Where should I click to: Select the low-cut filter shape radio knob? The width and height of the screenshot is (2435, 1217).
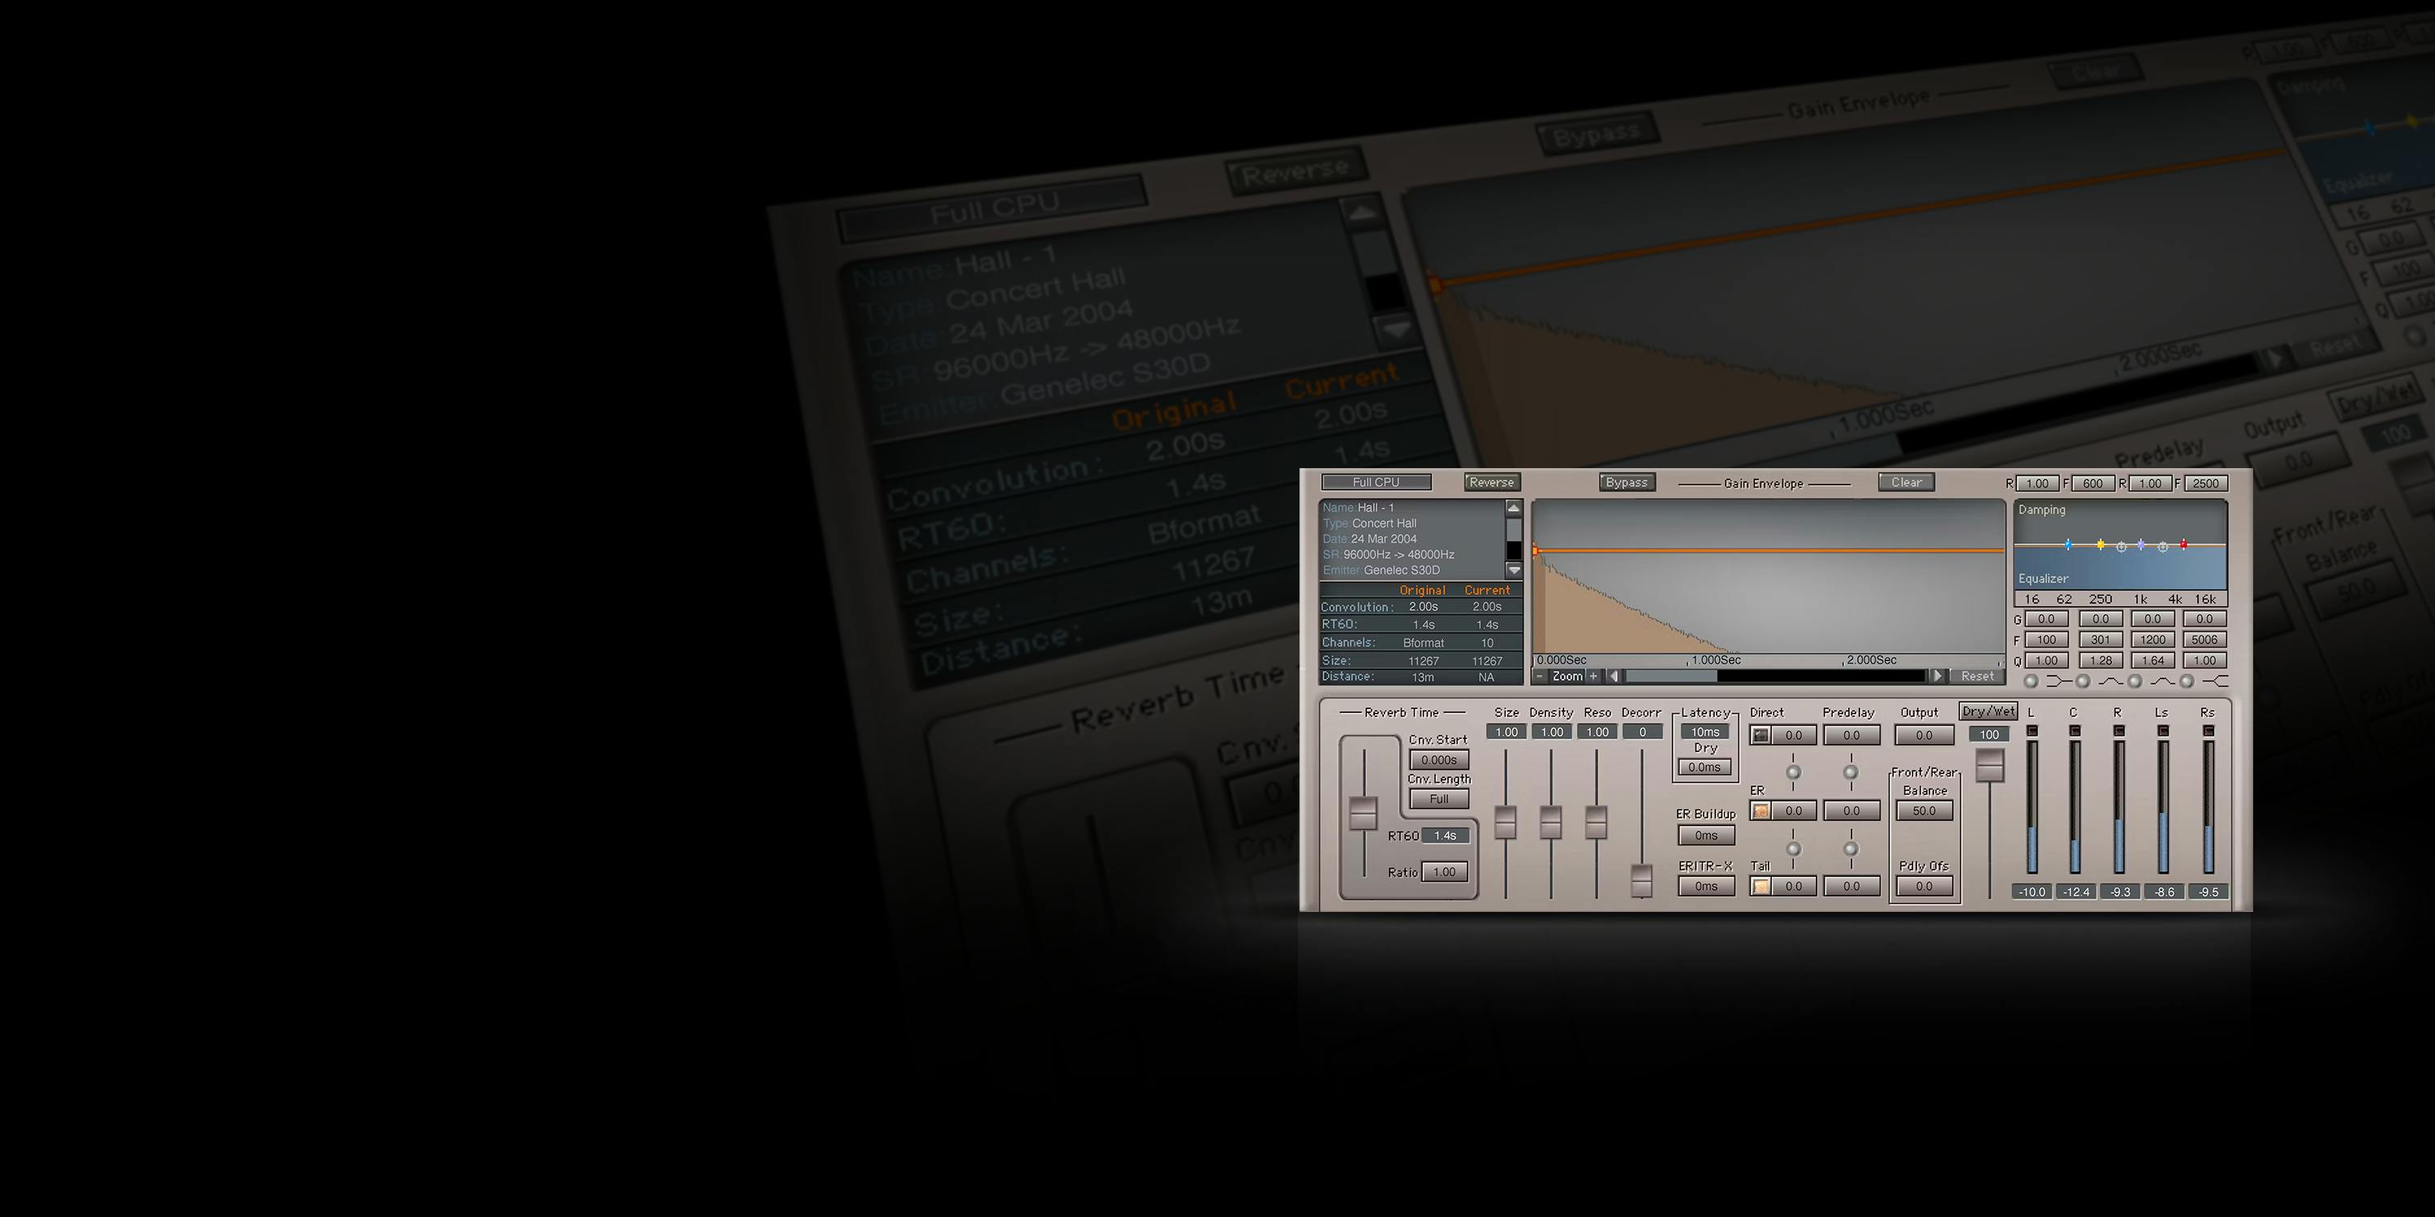tap(2031, 682)
